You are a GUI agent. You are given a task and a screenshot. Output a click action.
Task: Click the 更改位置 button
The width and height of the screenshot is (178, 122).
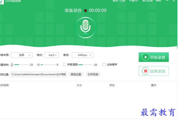click(x=76, y=74)
